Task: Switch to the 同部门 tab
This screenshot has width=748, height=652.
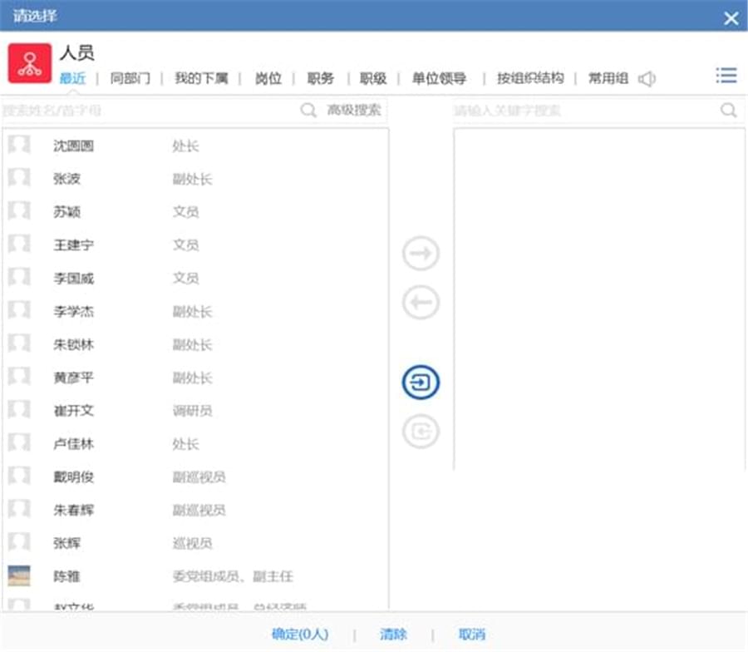Action: coord(130,78)
